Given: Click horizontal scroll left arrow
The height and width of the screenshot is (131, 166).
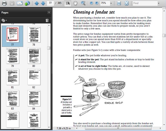Looking at the screenshot, I should 77,128.
